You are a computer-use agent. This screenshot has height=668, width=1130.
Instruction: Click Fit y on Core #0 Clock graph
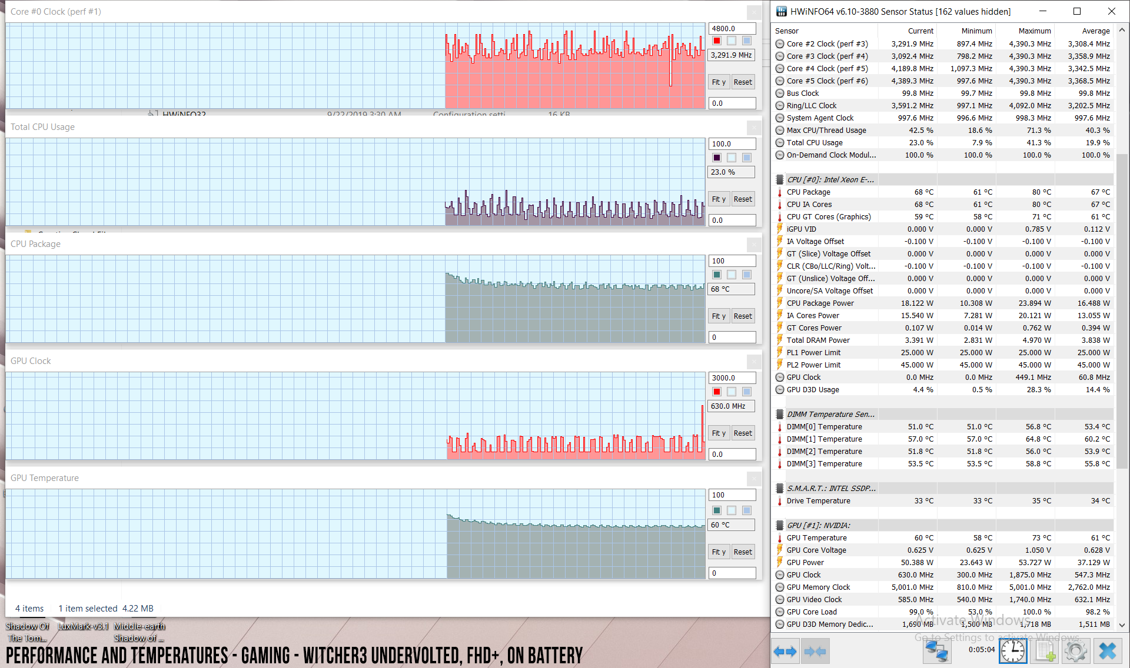(x=719, y=82)
